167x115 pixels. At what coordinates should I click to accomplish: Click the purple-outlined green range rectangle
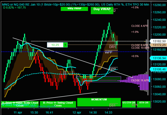click(x=99, y=79)
